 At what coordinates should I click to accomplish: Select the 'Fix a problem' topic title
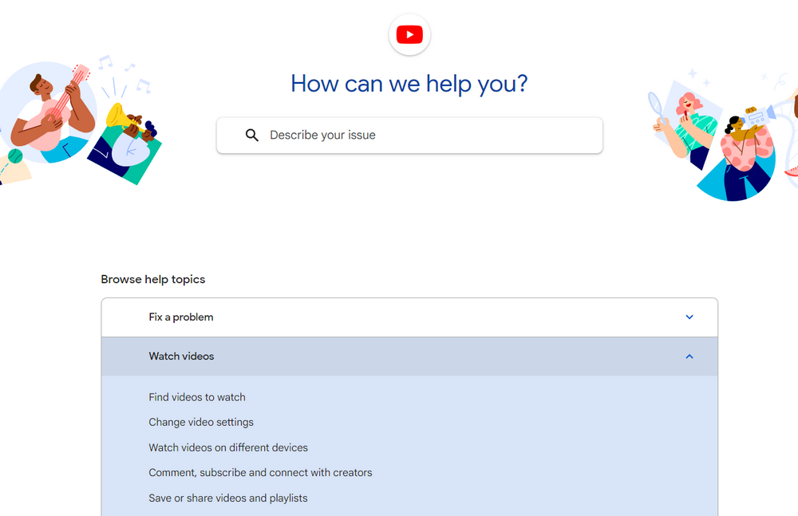pyautogui.click(x=181, y=317)
